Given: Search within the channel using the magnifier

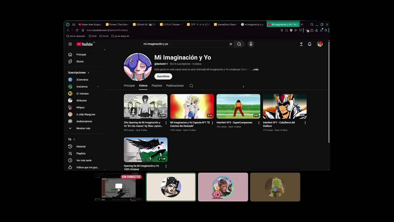Looking at the screenshot, I should [191, 86].
